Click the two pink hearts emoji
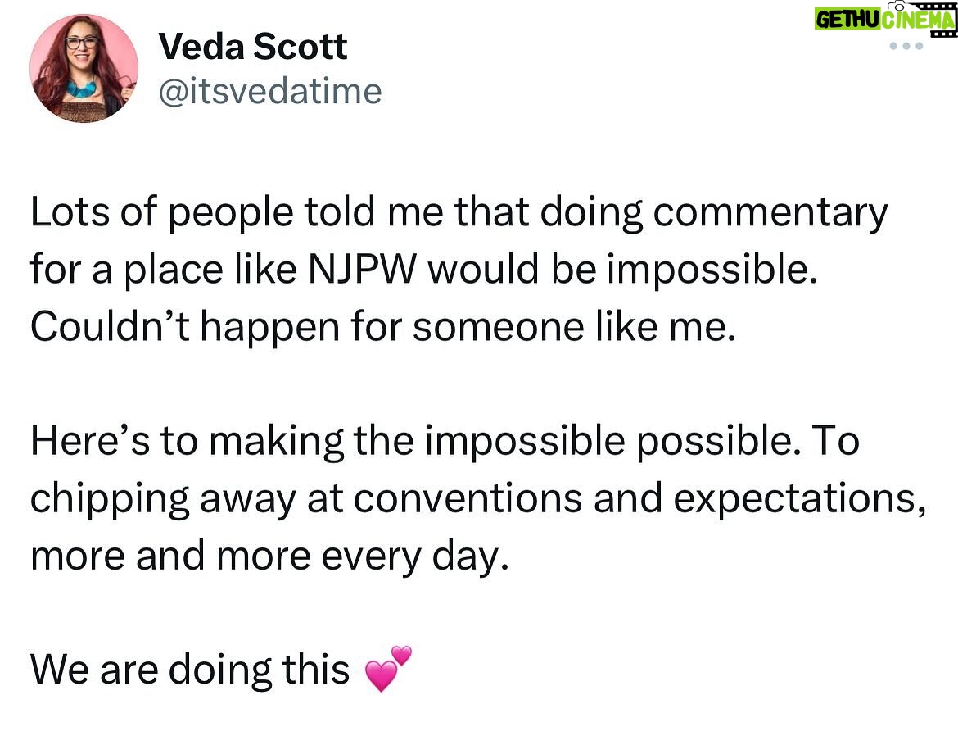 (387, 668)
